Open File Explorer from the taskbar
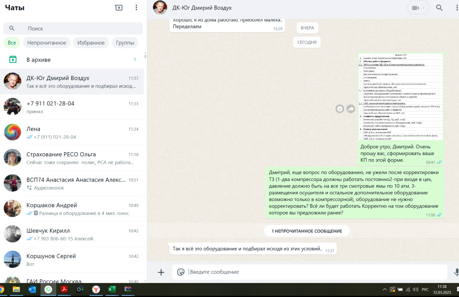The height and width of the screenshot is (297, 459). coord(16,290)
